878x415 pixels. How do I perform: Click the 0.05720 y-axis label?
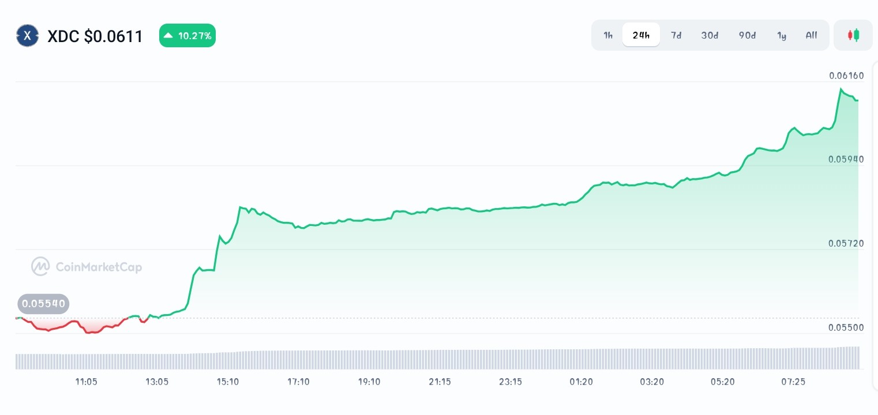pyautogui.click(x=846, y=243)
